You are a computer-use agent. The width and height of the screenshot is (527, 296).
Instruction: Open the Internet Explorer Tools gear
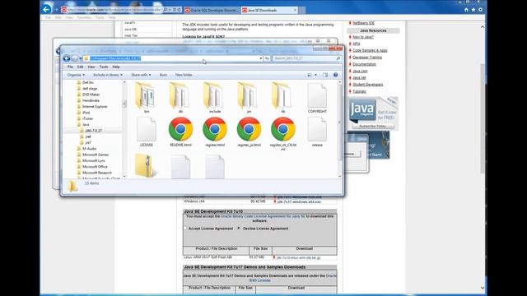coord(481,10)
